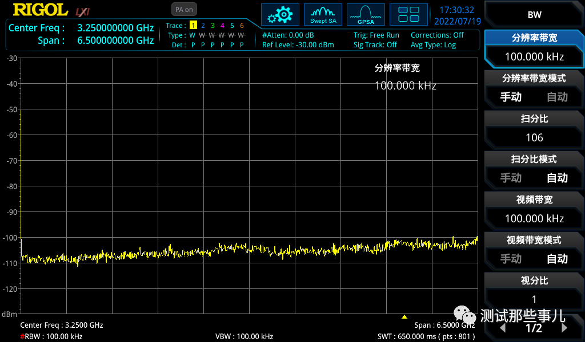Image resolution: width=585 pixels, height=342 pixels.
Task: Select trace 1 in the trace bar
Action: pyautogui.click(x=194, y=26)
